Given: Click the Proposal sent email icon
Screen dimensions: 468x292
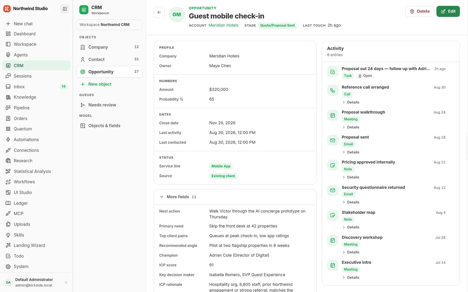Looking at the screenshot, I should click(x=333, y=140).
